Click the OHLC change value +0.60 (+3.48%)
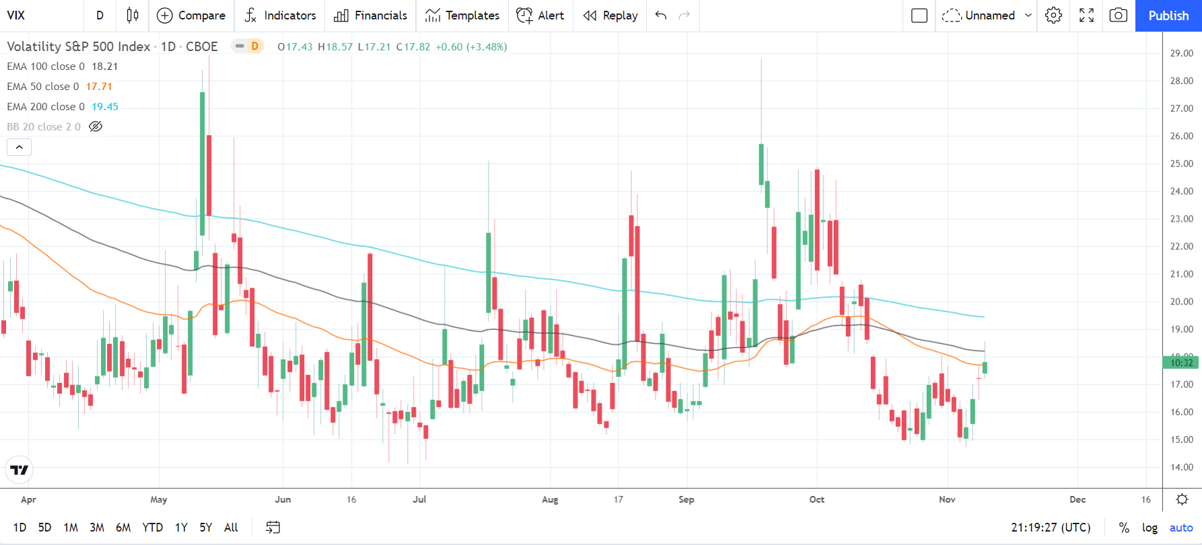 (x=471, y=46)
